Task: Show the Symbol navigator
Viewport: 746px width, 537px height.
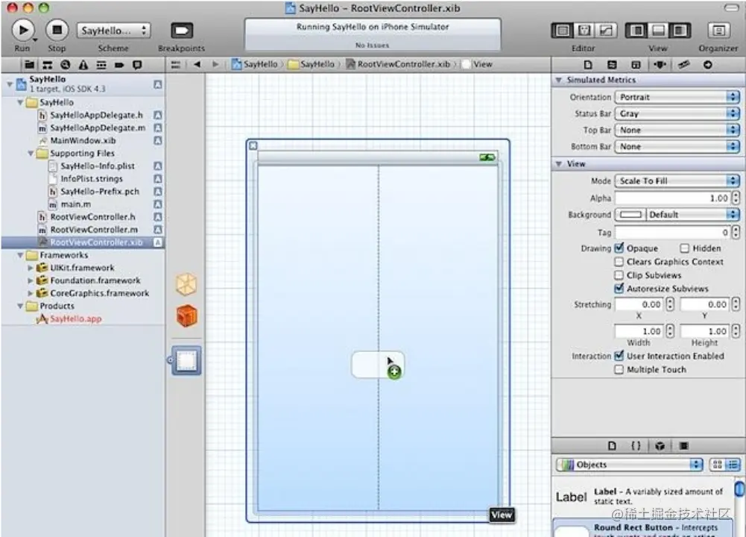Action: coord(48,65)
